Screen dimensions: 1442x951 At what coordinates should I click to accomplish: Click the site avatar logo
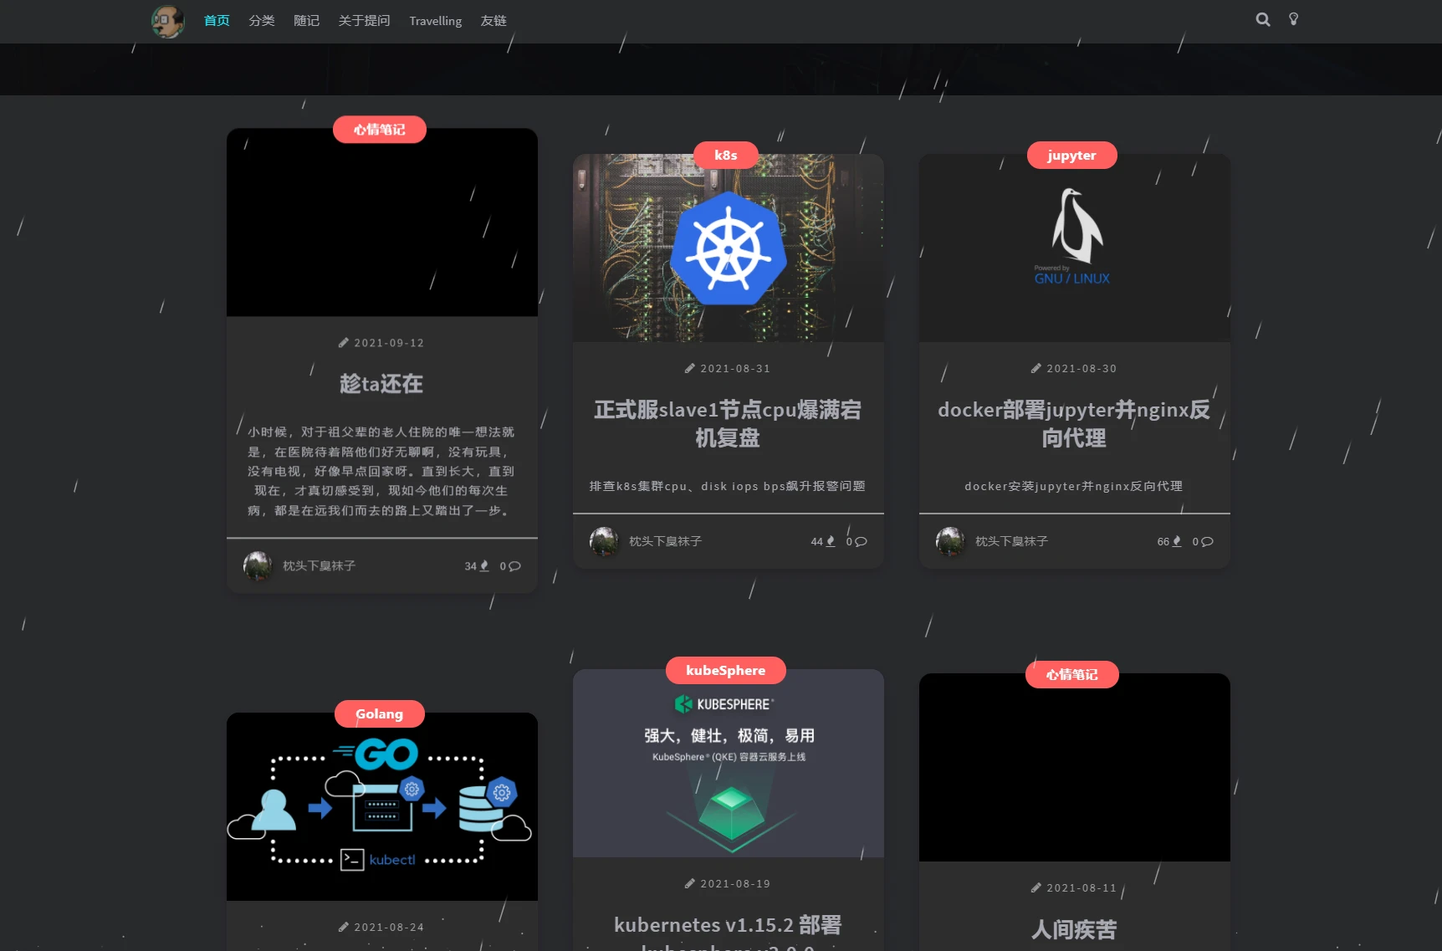pos(167,21)
